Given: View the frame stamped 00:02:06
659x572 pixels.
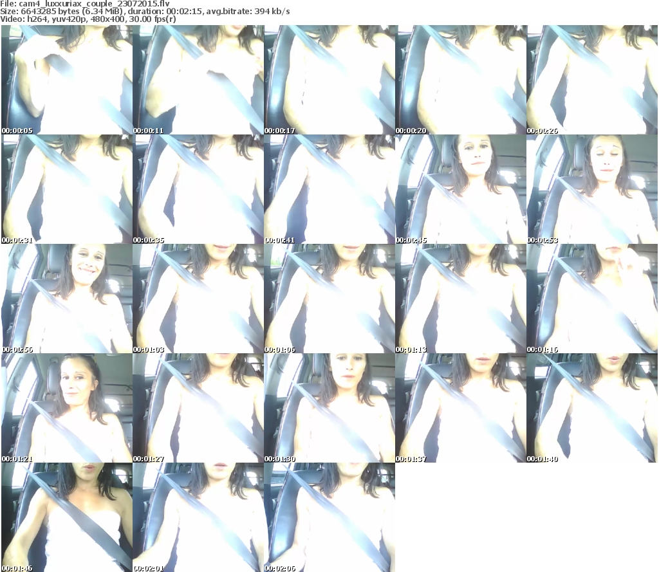Looking at the screenshot, I should 329,517.
